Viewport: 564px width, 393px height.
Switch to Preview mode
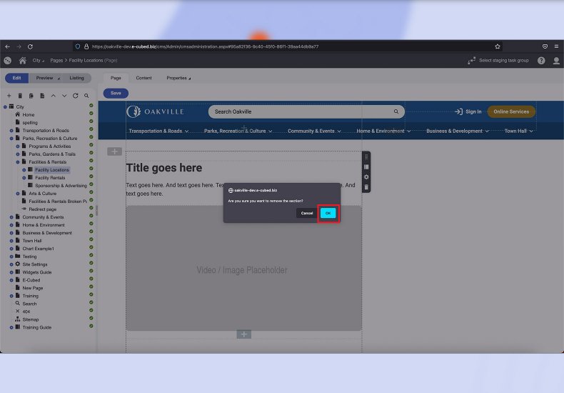46,78
